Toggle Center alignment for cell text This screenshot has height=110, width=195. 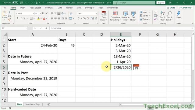click(55, 18)
